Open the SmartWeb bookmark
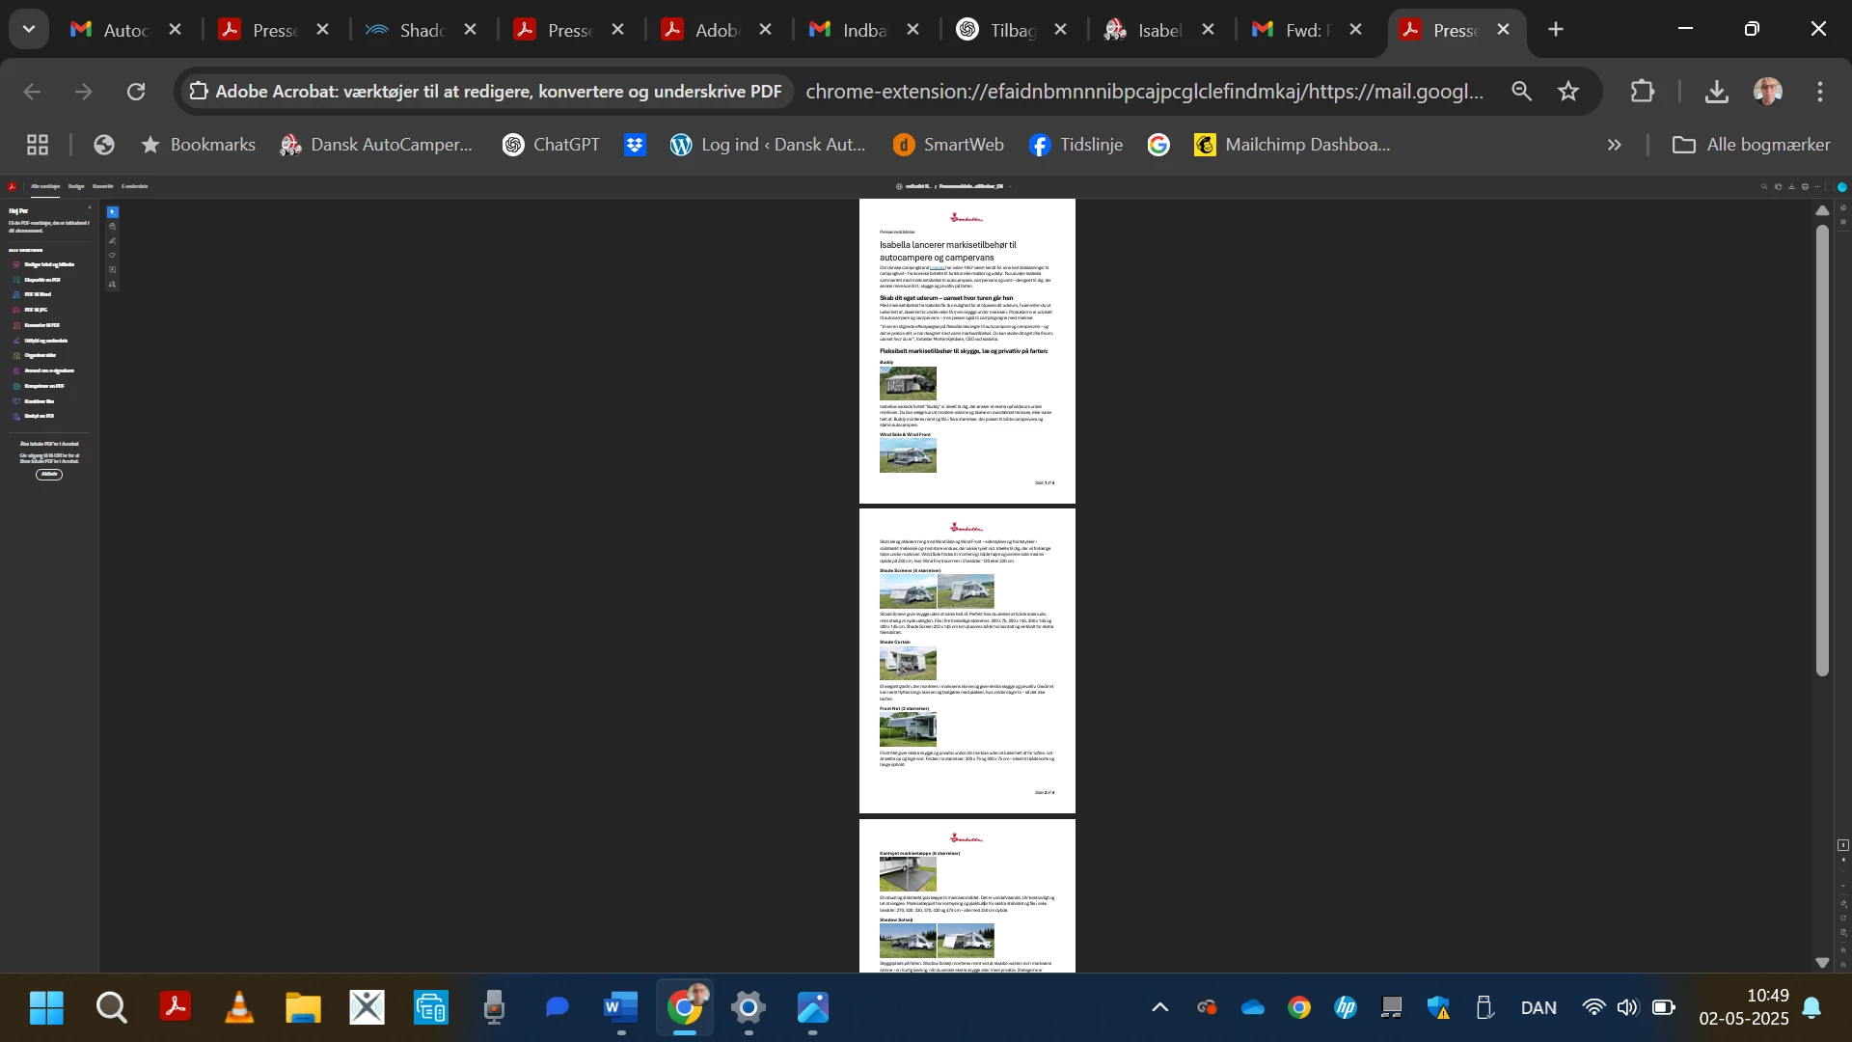 pyautogui.click(x=948, y=145)
